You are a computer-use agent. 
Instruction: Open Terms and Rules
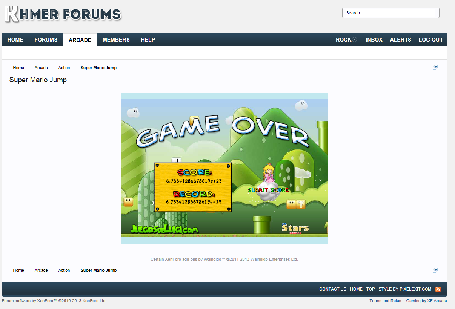(x=385, y=301)
